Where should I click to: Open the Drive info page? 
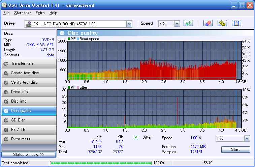(29, 92)
